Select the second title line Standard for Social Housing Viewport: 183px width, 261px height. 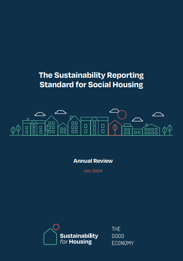[x=91, y=85]
